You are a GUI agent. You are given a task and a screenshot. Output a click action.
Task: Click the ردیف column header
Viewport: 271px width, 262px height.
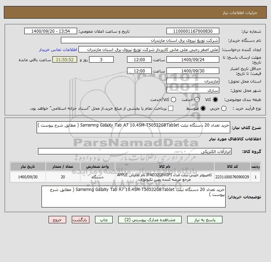tap(256, 166)
